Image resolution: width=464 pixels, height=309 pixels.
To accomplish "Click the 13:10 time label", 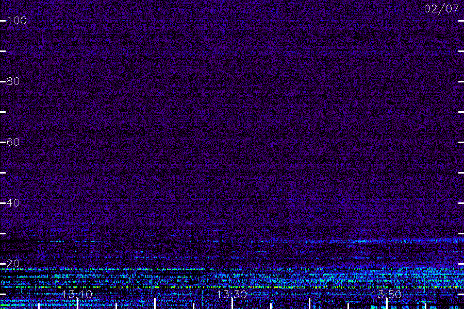I will 77,294.
